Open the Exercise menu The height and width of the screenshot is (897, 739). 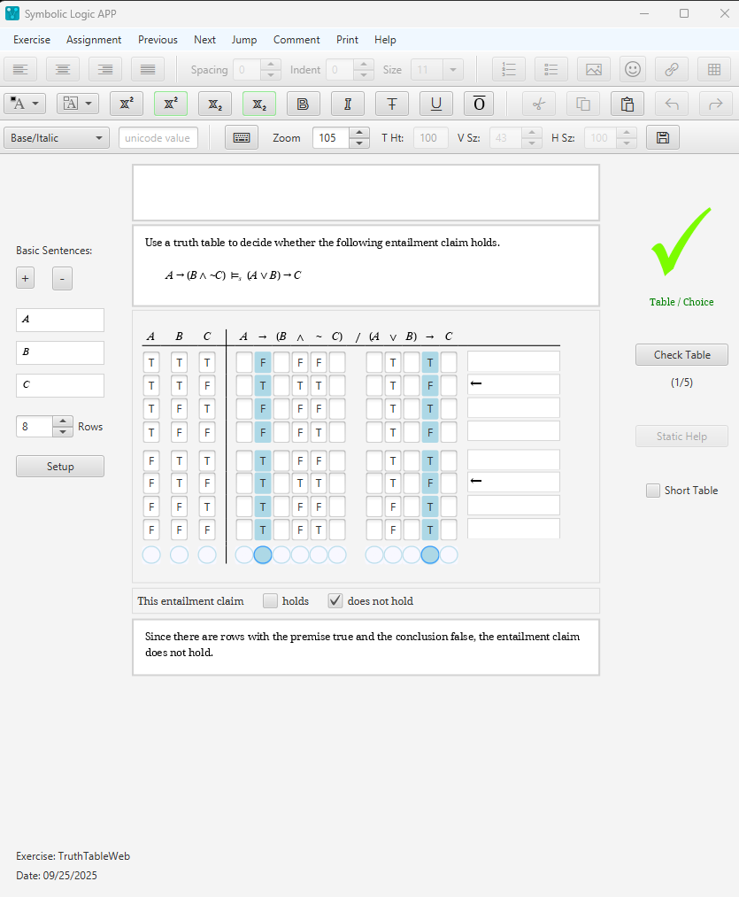[32, 40]
